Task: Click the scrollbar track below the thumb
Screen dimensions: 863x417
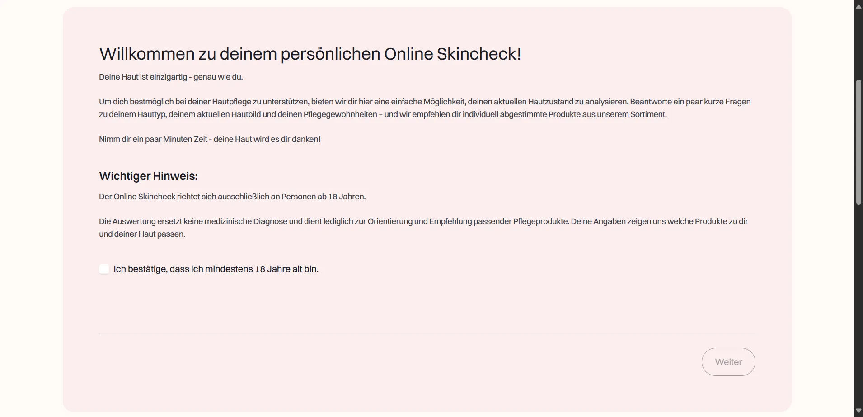Action: pyautogui.click(x=858, y=305)
